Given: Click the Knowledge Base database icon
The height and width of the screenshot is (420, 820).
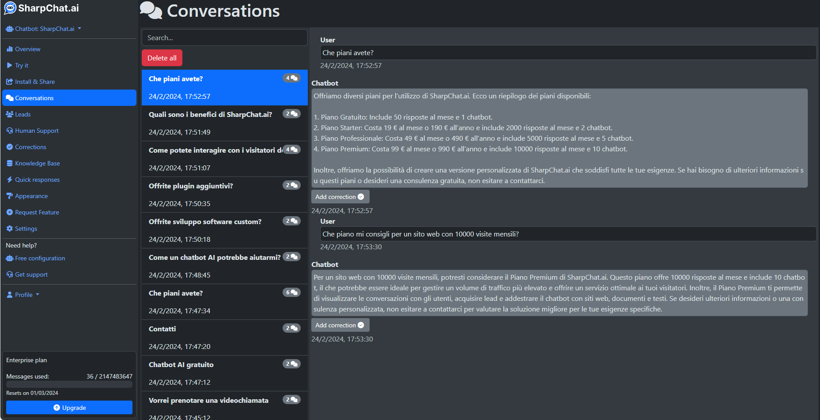Looking at the screenshot, I should [x=10, y=163].
